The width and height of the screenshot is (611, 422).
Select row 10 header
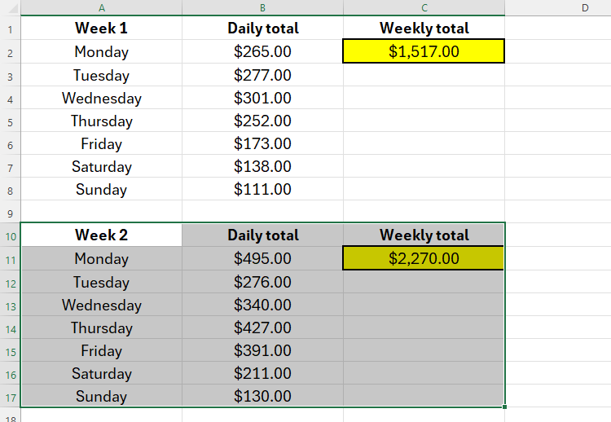(x=10, y=236)
